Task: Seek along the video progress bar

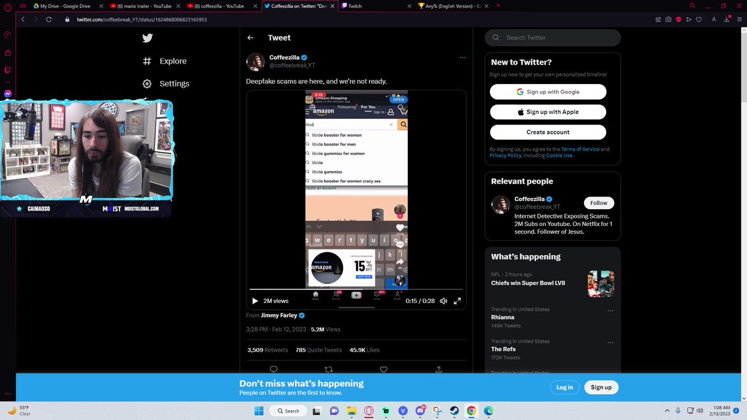Action: (356, 289)
